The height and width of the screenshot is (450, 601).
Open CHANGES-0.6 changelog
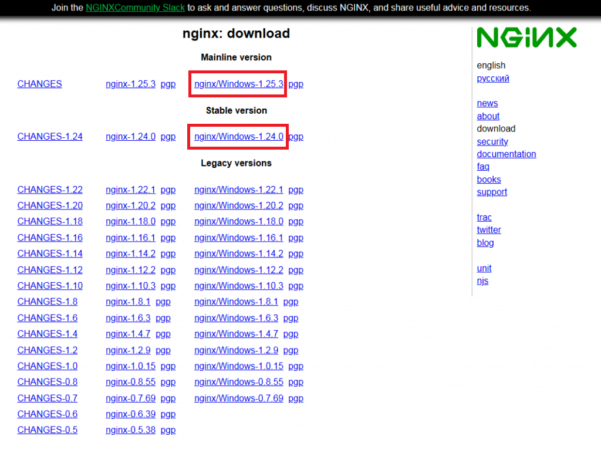point(47,414)
